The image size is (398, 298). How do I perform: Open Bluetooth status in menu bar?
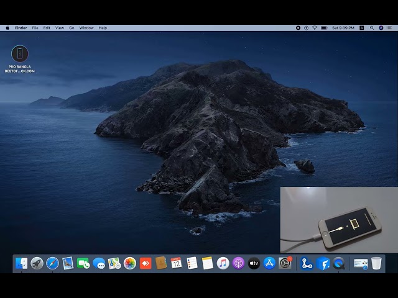[x=307, y=28]
